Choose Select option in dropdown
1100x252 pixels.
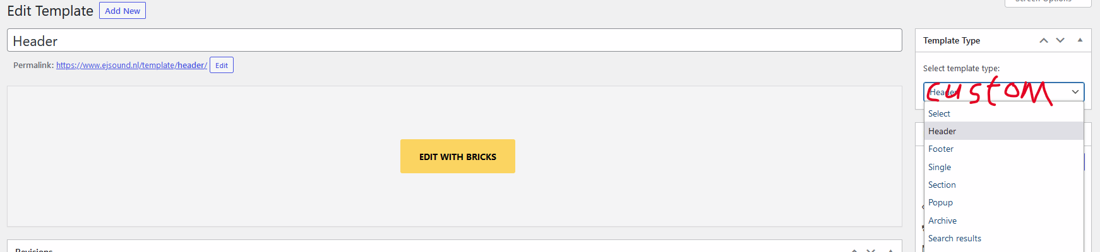[939, 113]
